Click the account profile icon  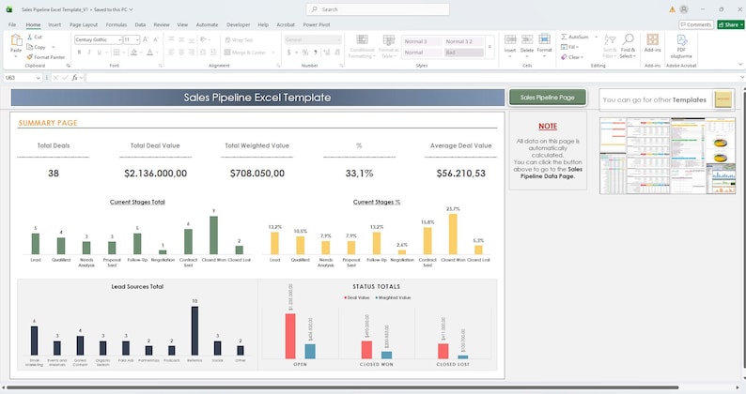point(684,9)
